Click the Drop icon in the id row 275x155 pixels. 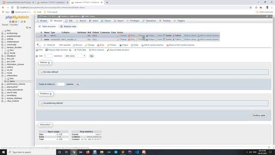[129, 35]
